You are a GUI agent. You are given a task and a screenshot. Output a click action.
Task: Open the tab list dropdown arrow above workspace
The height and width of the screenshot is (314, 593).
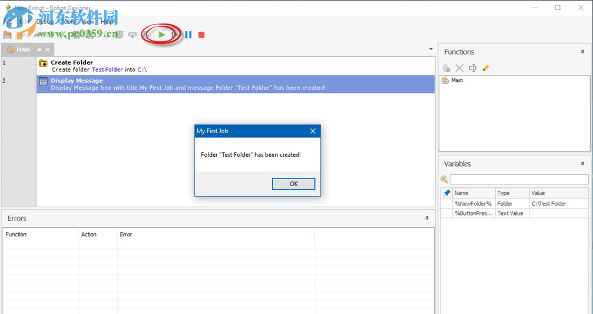point(430,49)
